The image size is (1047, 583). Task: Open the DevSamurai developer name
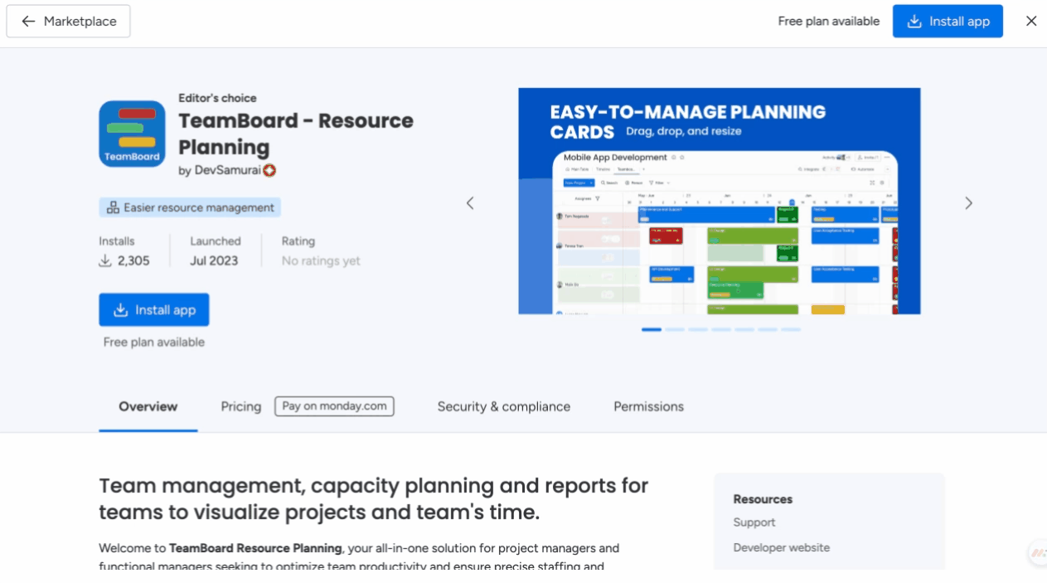pos(227,171)
